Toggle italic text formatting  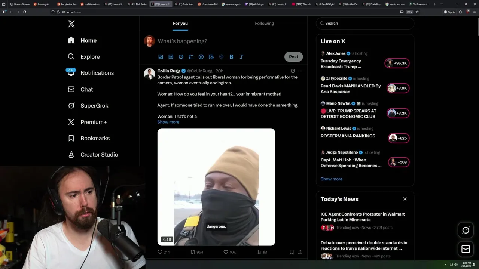(241, 57)
